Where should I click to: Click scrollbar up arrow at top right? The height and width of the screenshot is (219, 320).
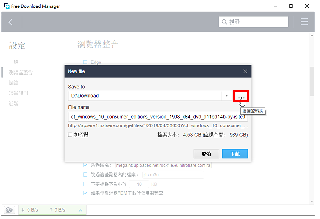(312, 36)
